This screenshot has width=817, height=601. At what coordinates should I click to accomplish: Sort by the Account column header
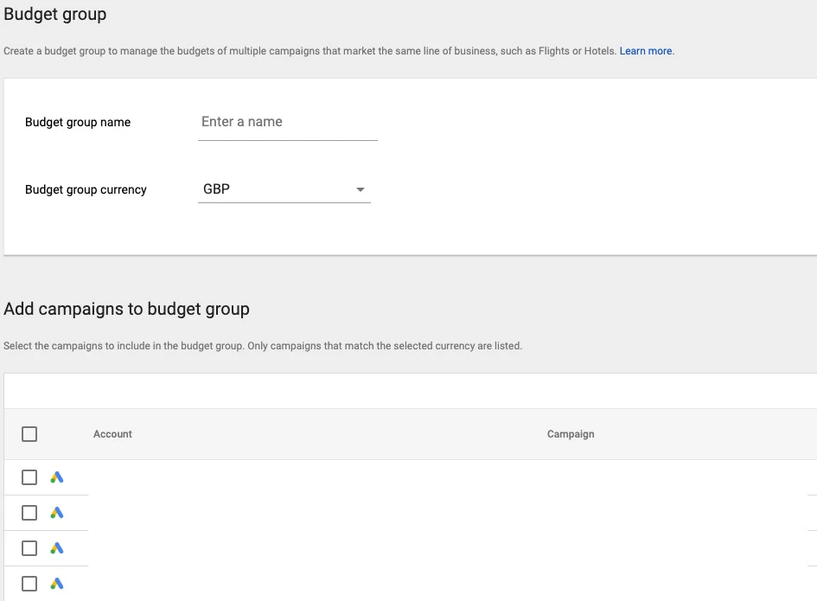pos(112,434)
